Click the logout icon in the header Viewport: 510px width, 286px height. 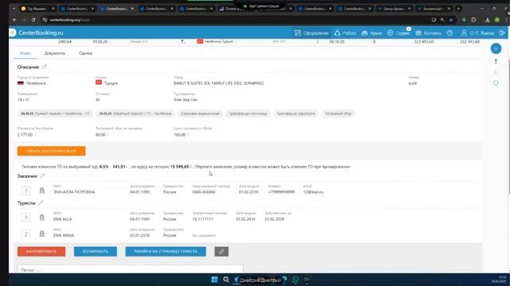[502, 33]
